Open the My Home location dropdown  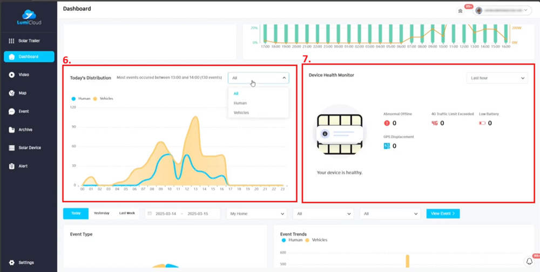(256, 214)
